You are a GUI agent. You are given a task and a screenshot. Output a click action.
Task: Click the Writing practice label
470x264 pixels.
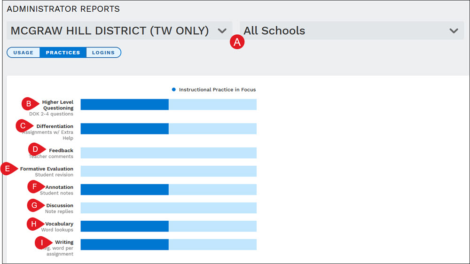point(64,242)
